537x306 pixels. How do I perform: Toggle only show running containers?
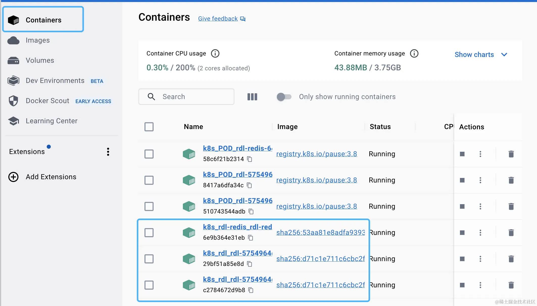[x=284, y=97]
